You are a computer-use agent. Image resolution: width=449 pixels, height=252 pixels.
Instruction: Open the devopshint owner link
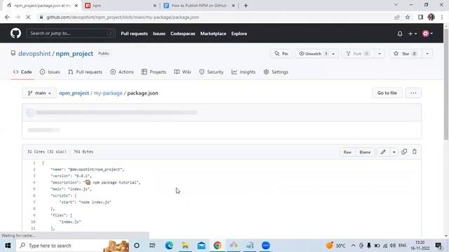tap(34, 54)
